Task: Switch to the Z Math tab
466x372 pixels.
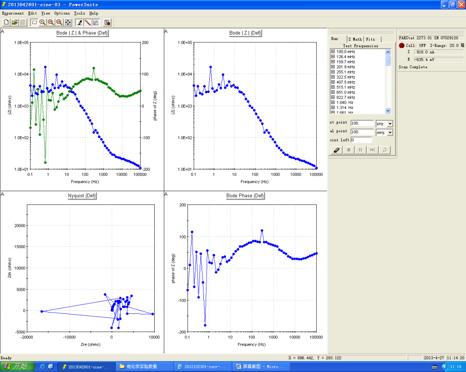Action: pyautogui.click(x=355, y=39)
